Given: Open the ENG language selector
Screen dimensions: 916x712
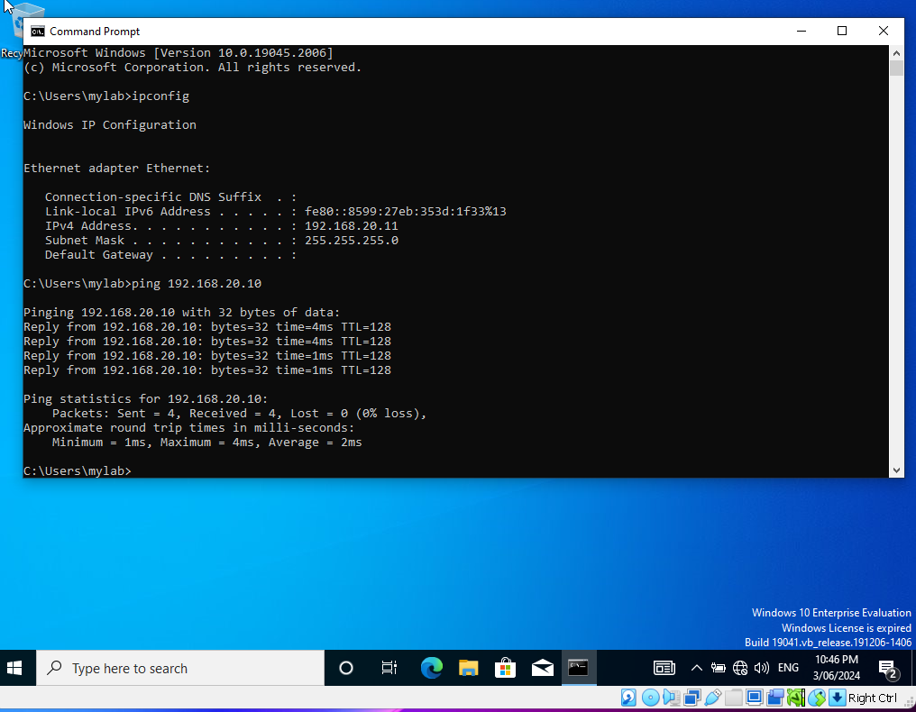Looking at the screenshot, I should click(788, 668).
